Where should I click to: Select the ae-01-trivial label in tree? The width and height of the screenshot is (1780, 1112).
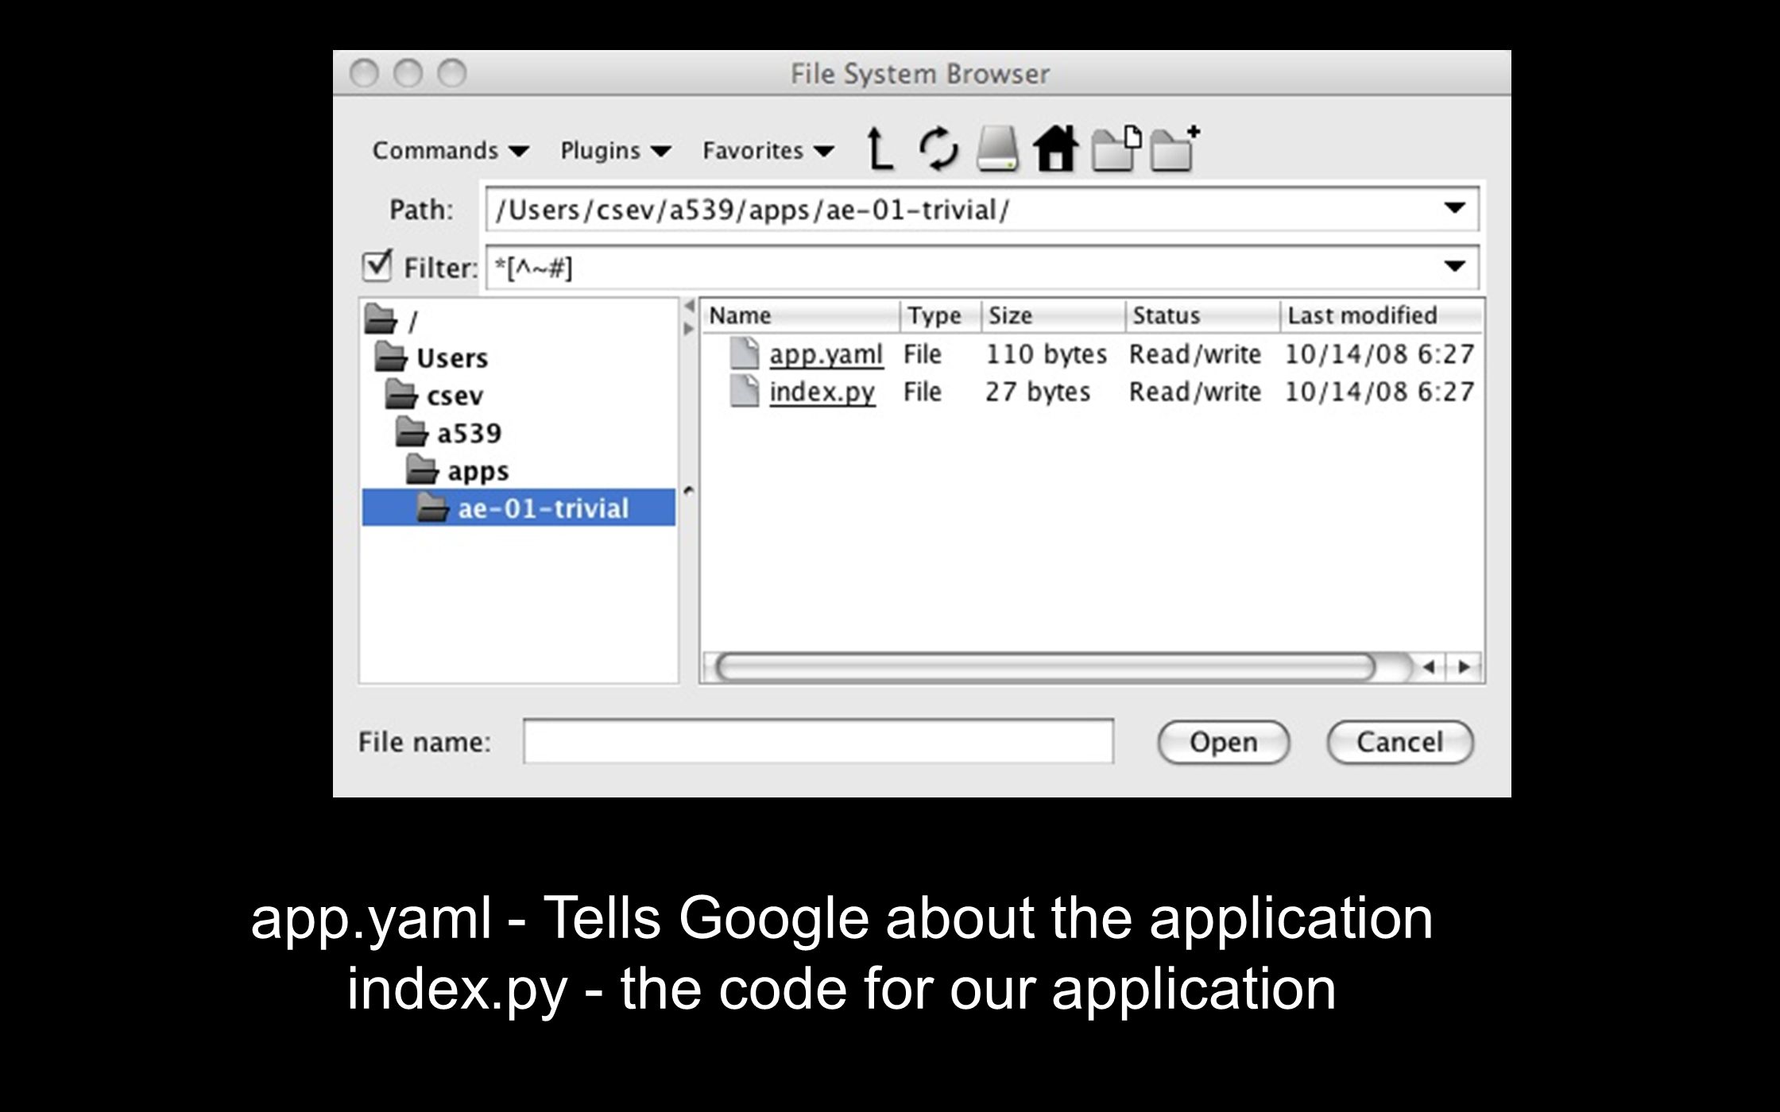tap(544, 508)
